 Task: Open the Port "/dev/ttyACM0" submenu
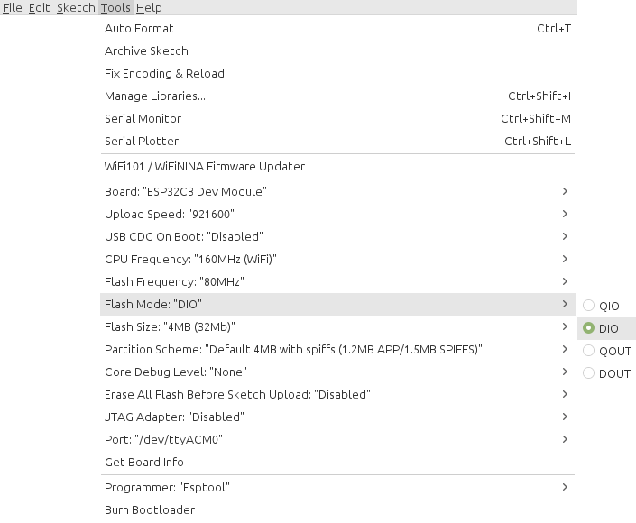click(x=337, y=439)
